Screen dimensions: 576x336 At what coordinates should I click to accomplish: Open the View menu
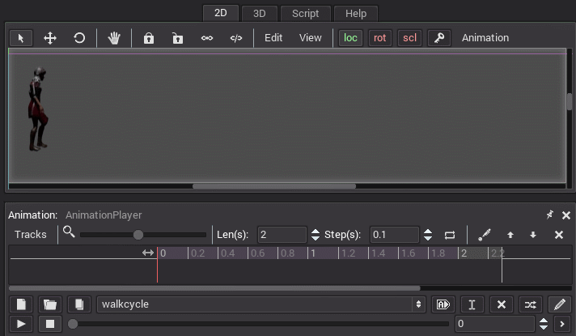click(x=310, y=38)
